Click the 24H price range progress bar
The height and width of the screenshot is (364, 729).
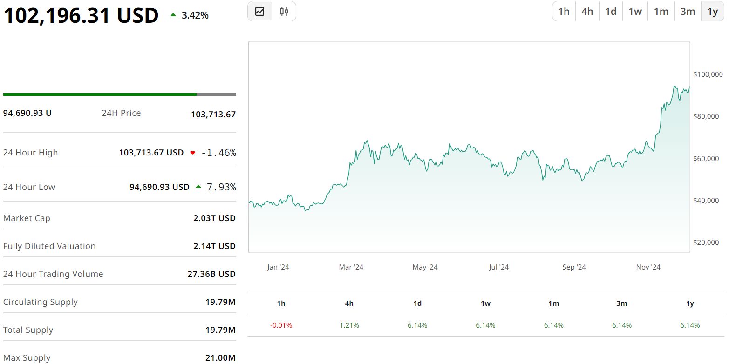coord(120,94)
